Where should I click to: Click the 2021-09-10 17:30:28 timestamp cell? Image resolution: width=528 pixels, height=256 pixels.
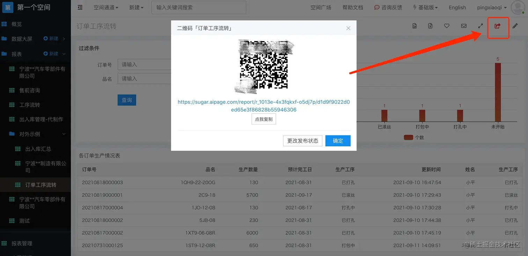[417, 208]
